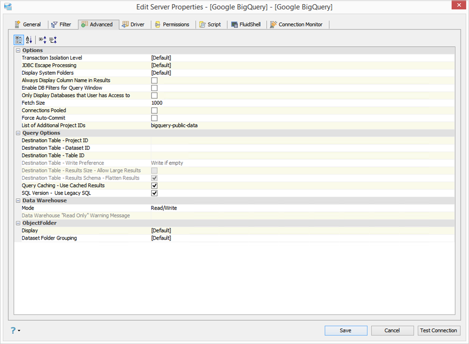
Task: Tick Only Display Databases User has Access
Action: 154,95
